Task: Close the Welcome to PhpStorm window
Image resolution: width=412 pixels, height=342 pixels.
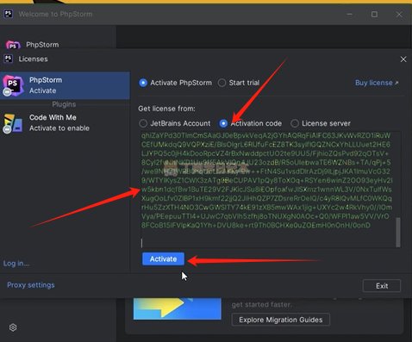Action: [x=399, y=14]
